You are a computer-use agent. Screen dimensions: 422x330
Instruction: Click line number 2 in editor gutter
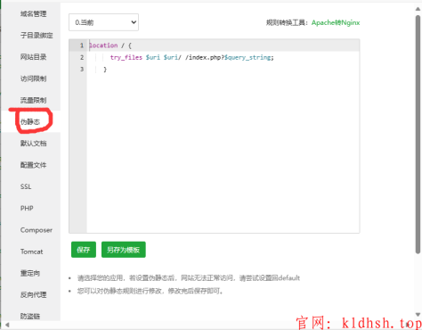click(x=82, y=57)
